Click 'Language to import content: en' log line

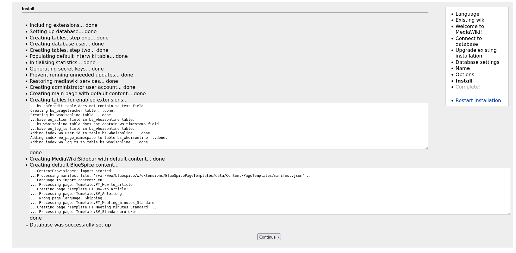tap(66, 180)
